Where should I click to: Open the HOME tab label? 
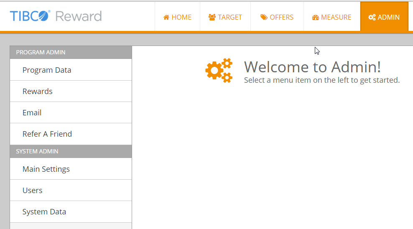[x=181, y=18]
